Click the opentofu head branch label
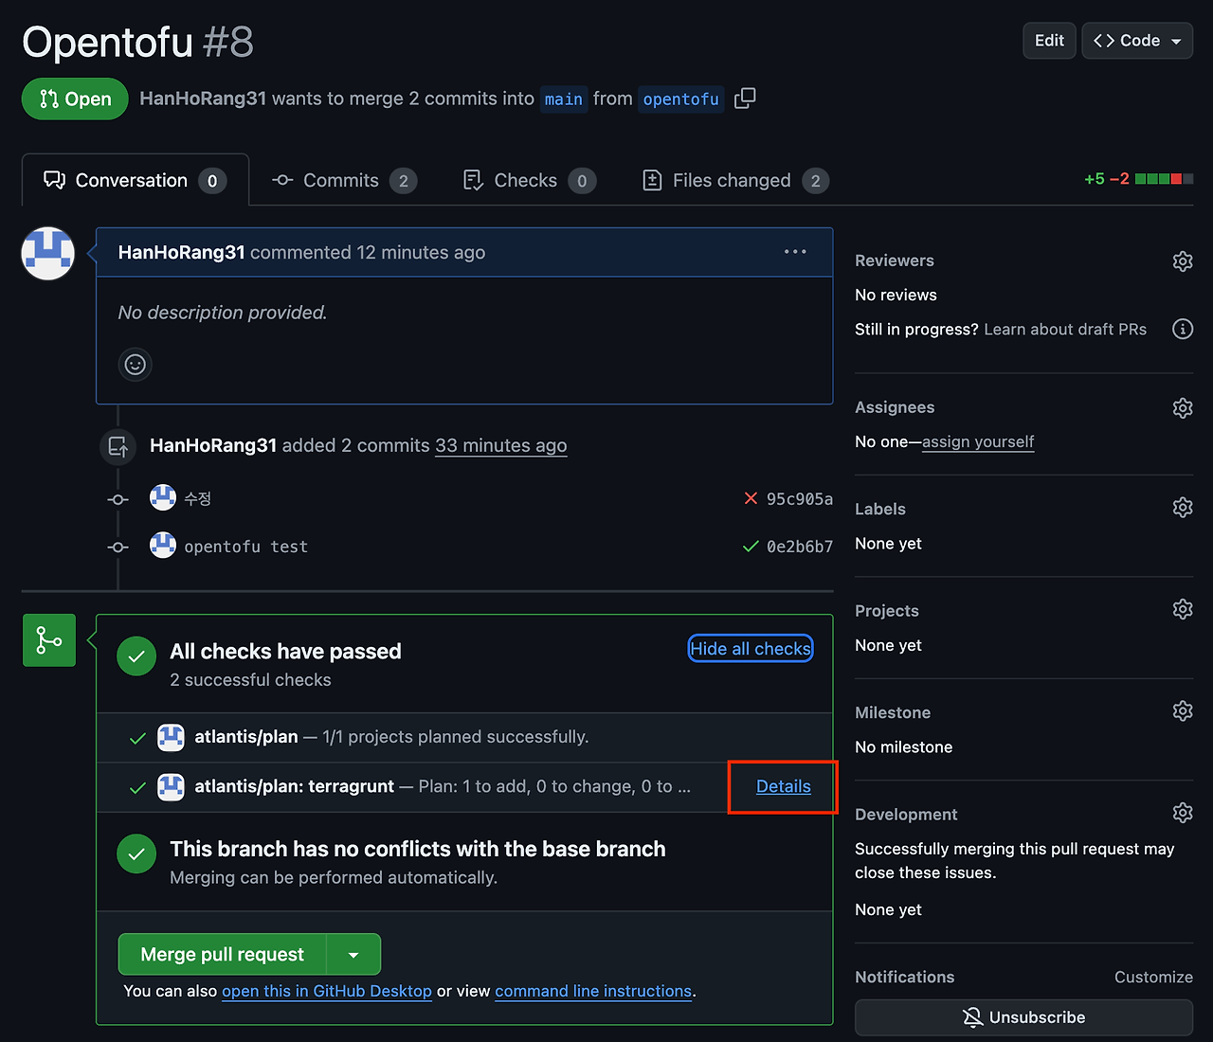The width and height of the screenshot is (1213, 1042). point(681,99)
